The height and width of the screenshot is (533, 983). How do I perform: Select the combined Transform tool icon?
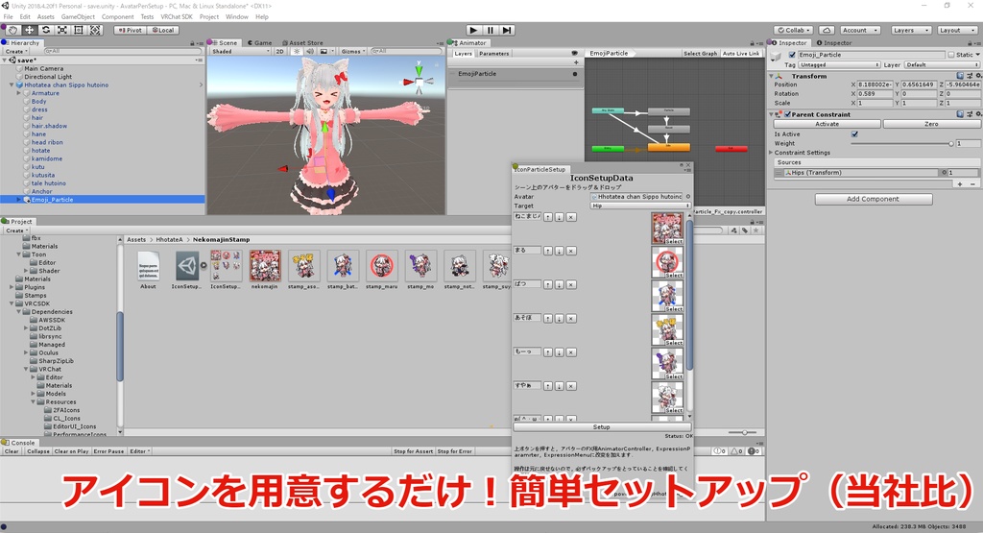95,30
